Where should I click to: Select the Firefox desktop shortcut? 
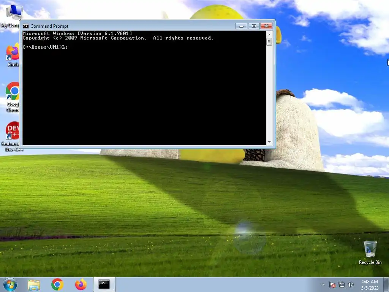[13, 55]
